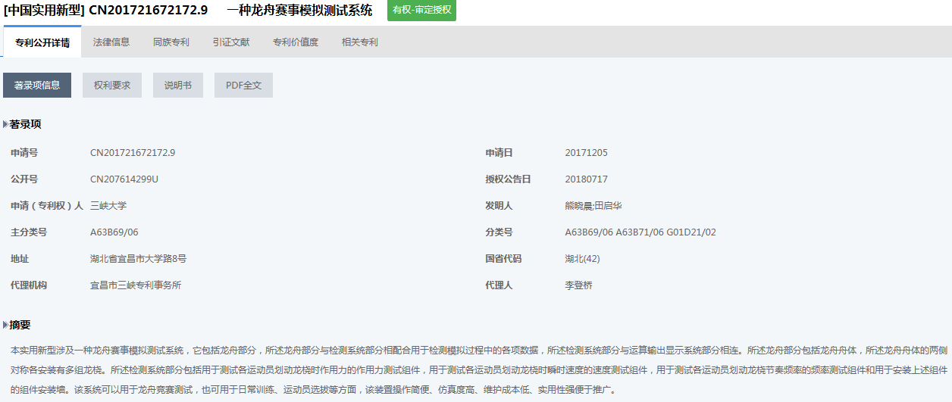Open the 说明书 section
This screenshot has height=402, width=952.
[178, 86]
